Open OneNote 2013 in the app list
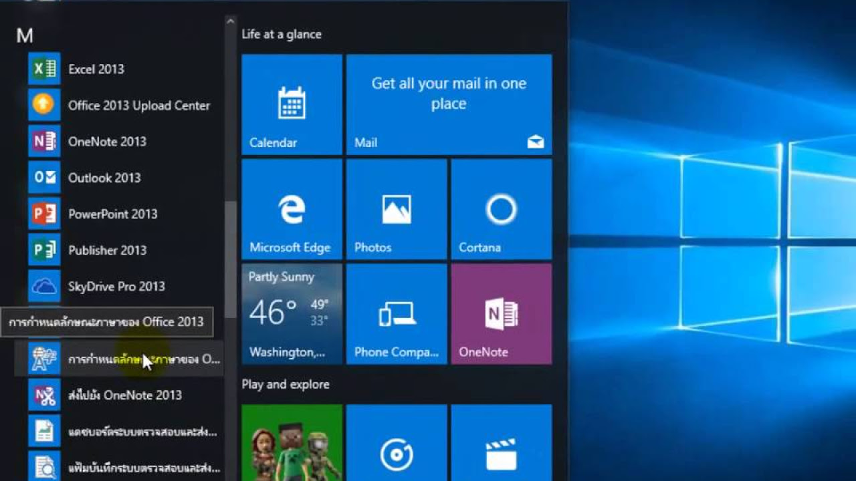Image resolution: width=856 pixels, height=481 pixels. pos(119,141)
